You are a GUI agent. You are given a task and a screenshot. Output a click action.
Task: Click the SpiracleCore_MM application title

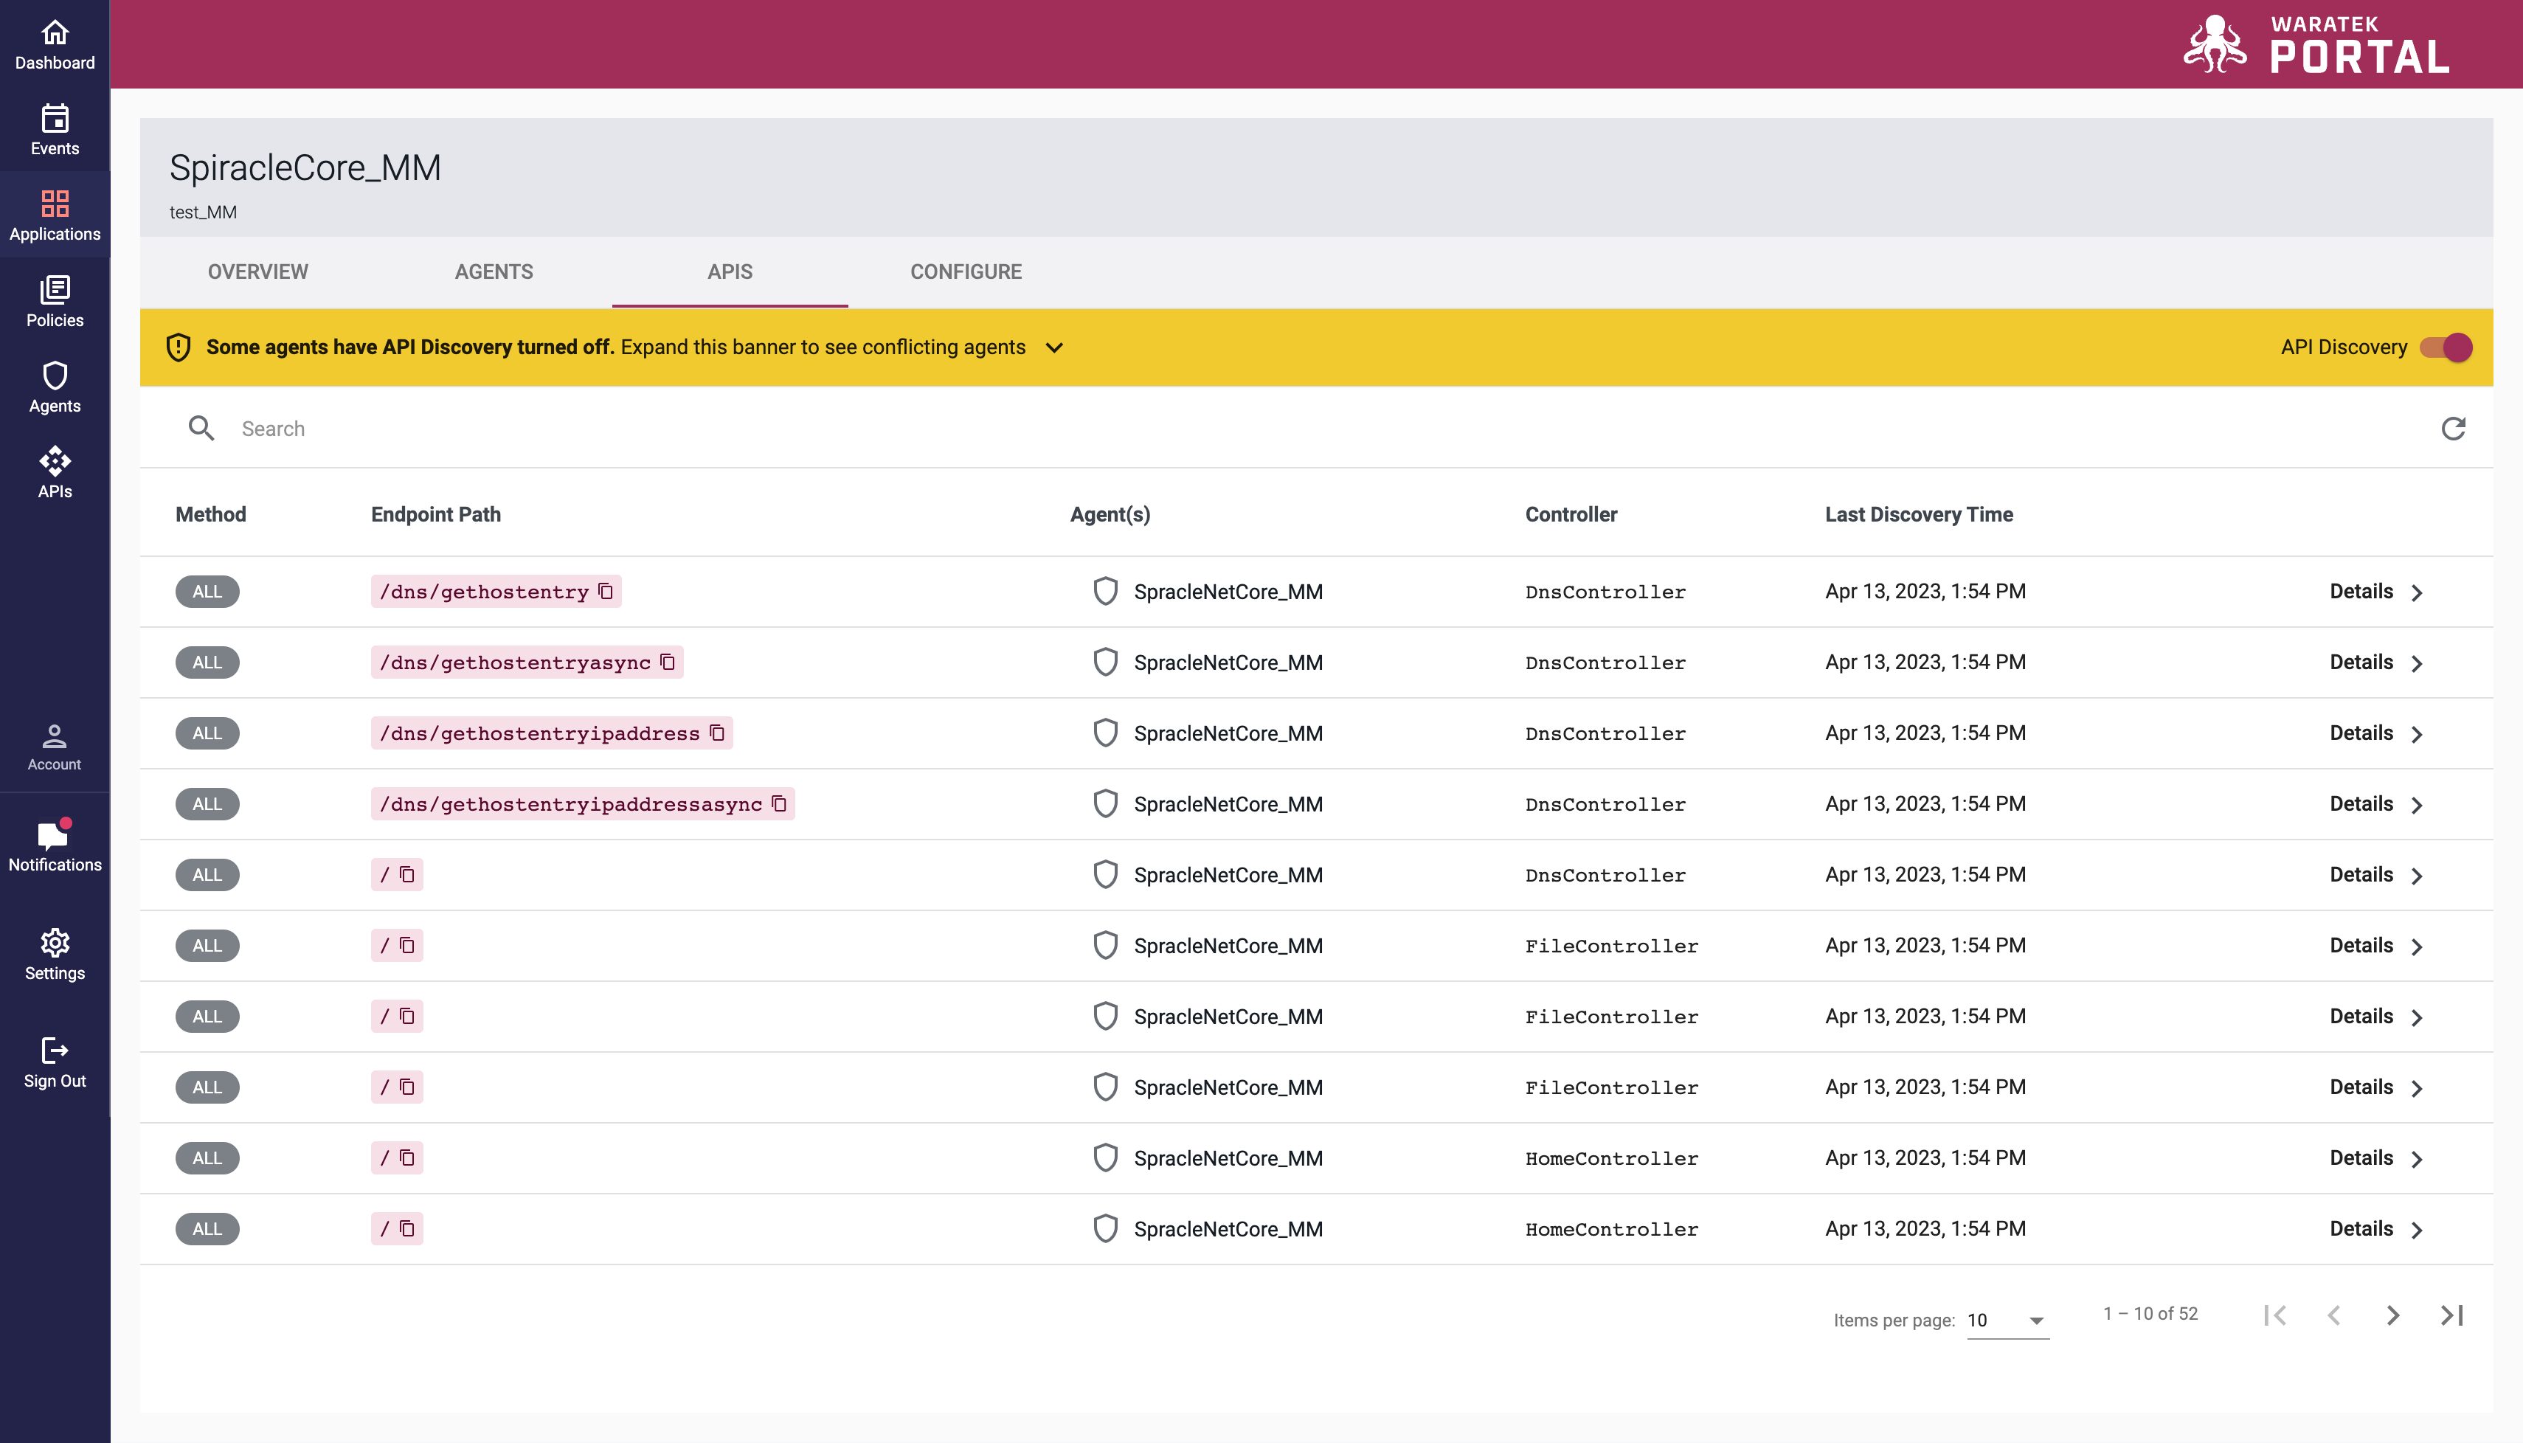(305, 167)
